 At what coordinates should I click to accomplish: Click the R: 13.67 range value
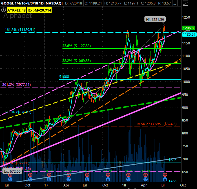[x=164, y=3]
